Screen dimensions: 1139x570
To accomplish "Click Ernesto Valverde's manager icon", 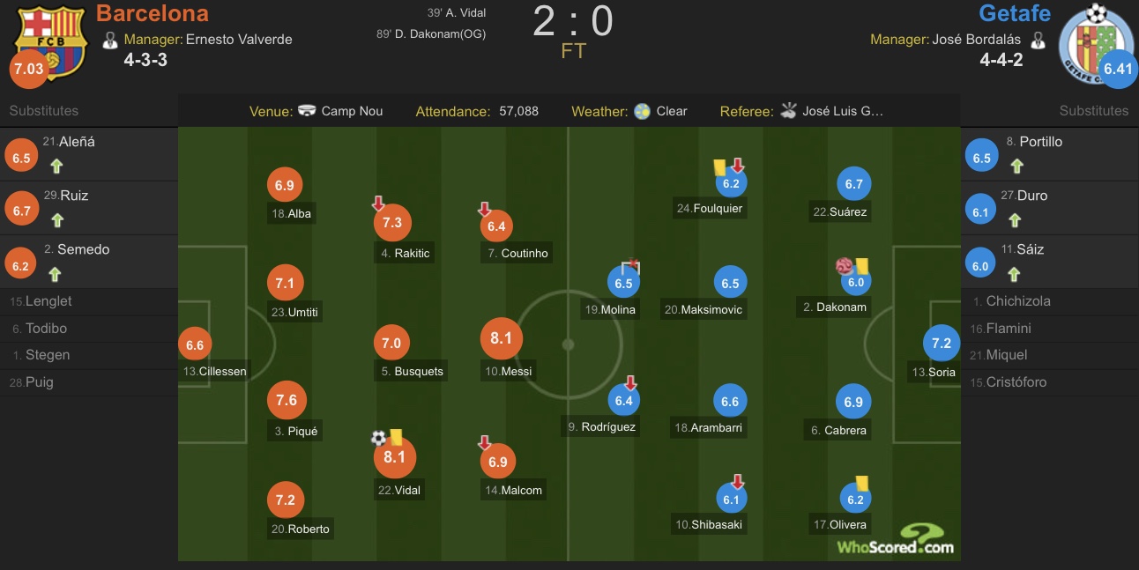I will (110, 40).
